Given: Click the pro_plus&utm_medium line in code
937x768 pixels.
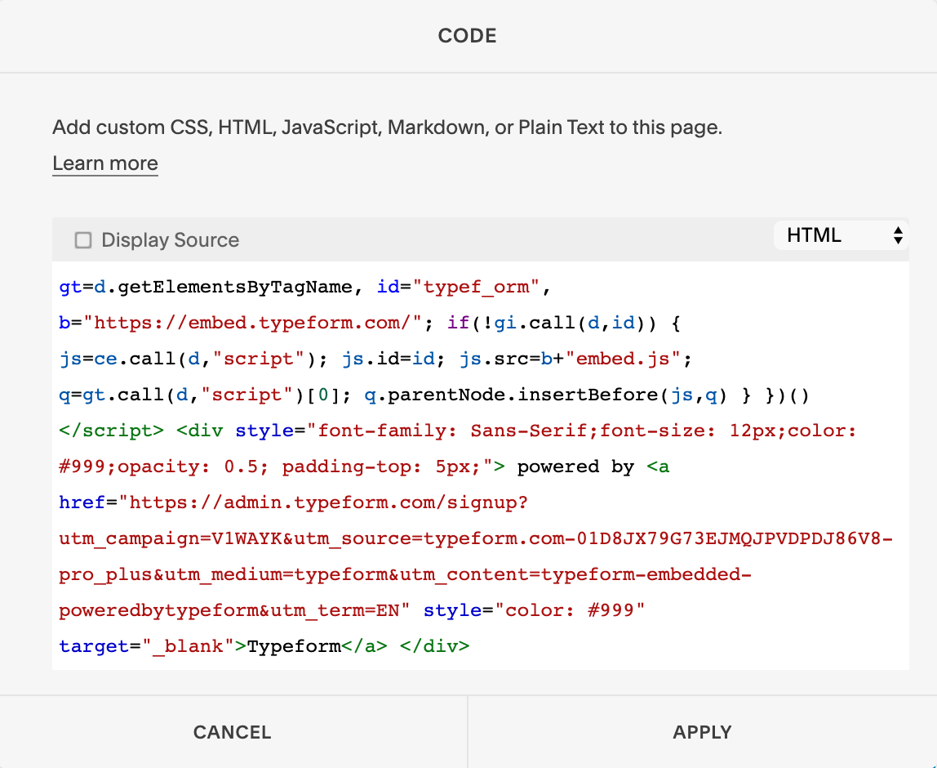Looking at the screenshot, I should click(405, 574).
